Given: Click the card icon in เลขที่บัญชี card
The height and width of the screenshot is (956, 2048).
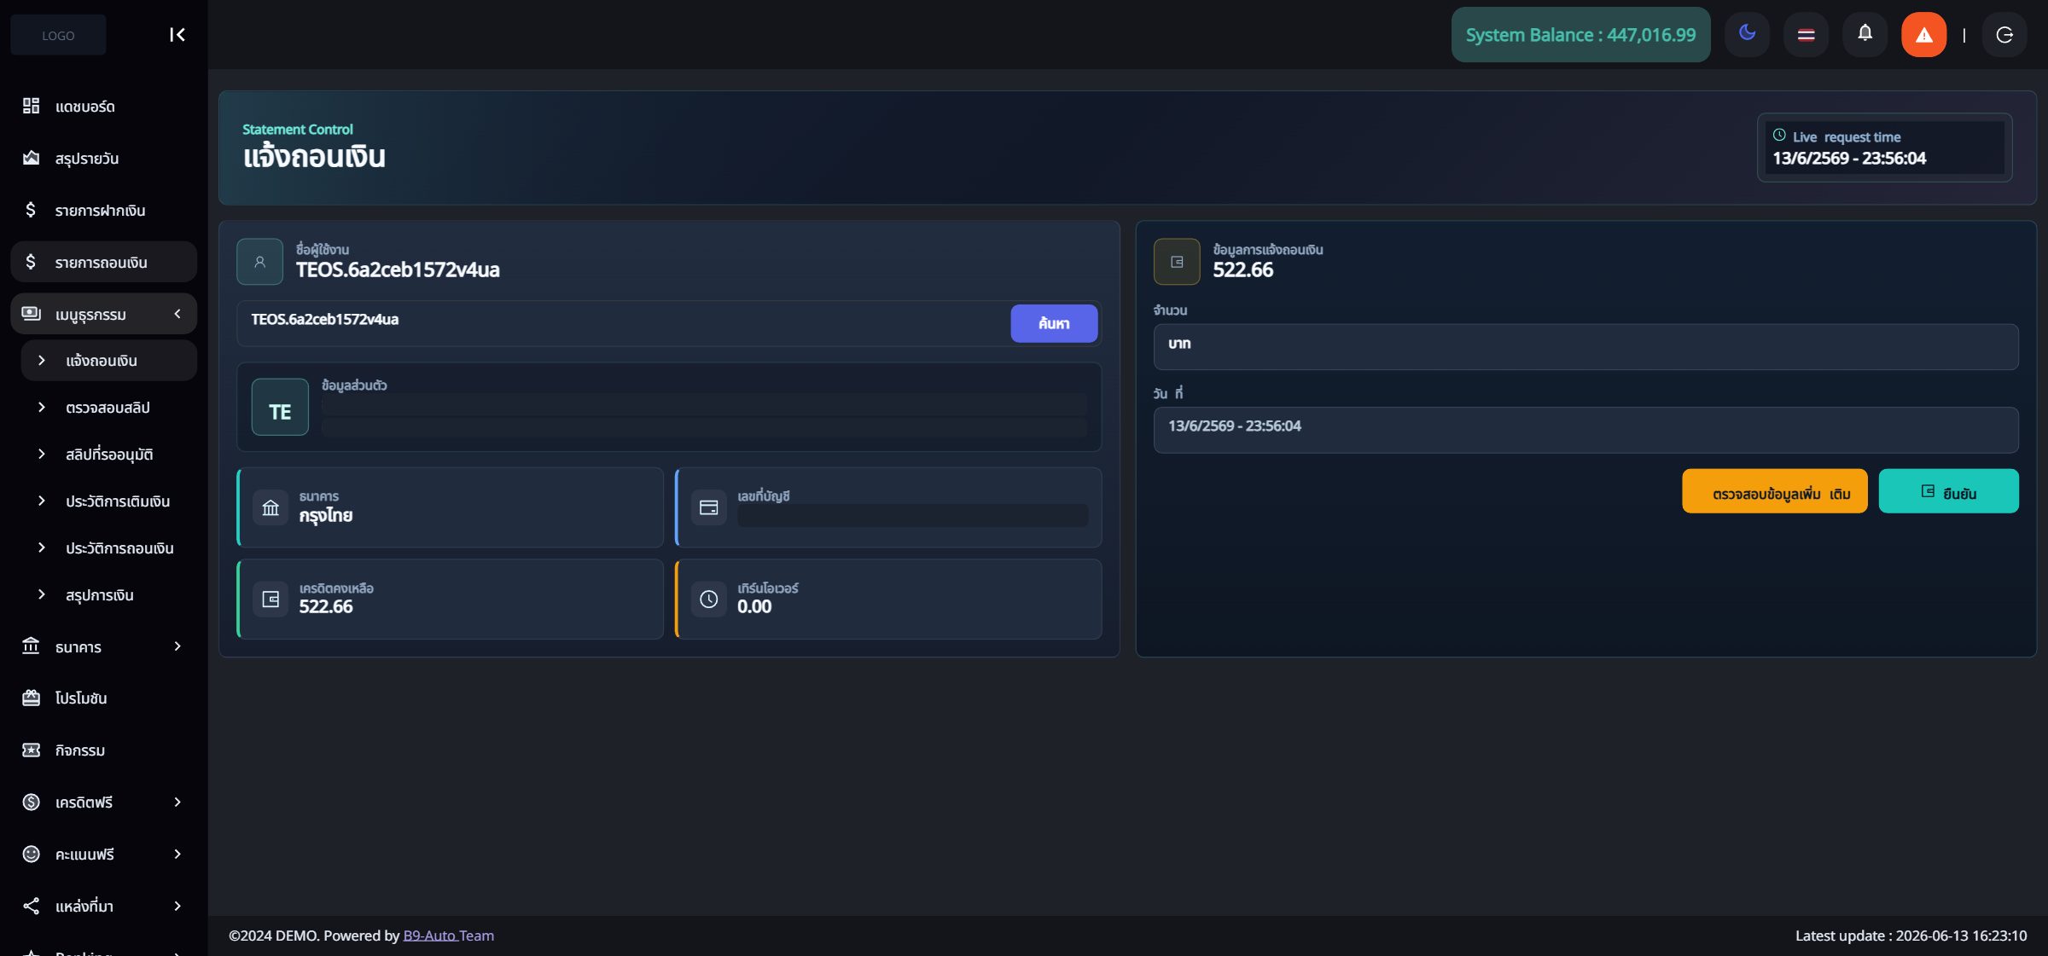Looking at the screenshot, I should tap(708, 507).
